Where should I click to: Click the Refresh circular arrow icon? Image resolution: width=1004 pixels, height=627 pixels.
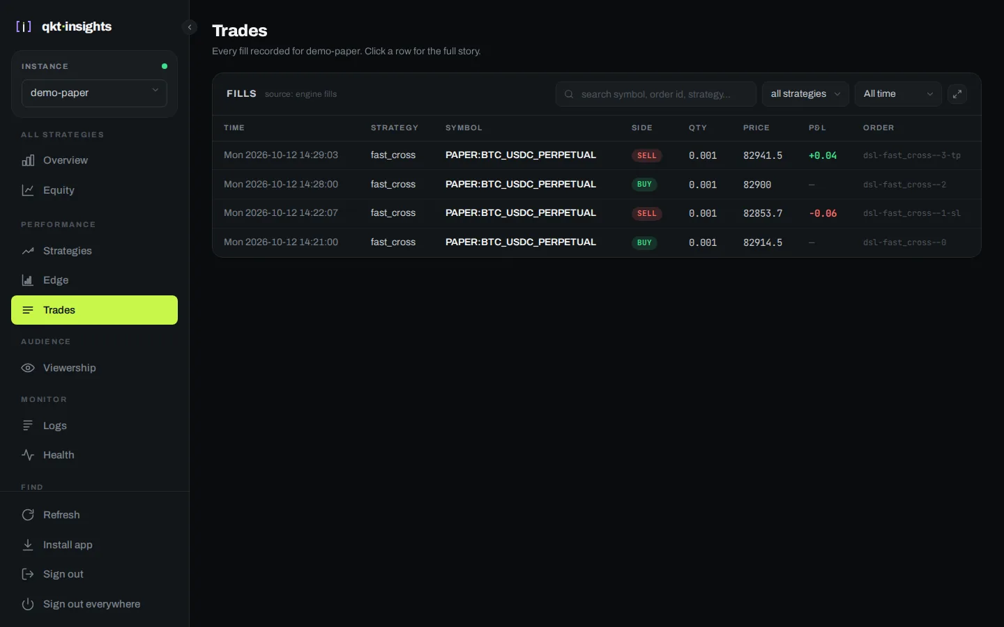tap(28, 515)
